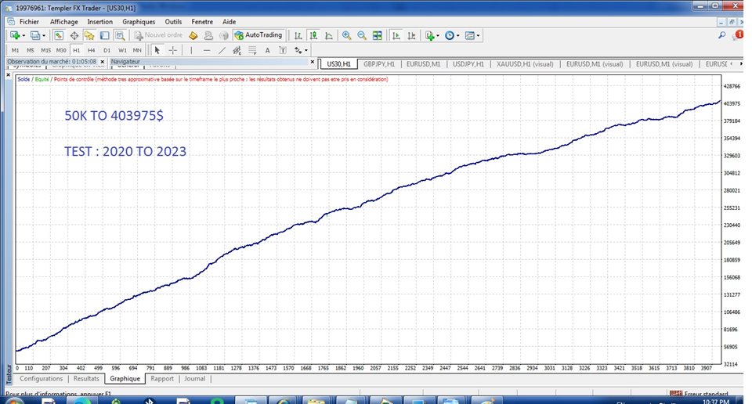Open the tester Rapport tab
The image size is (752, 404).
(162, 379)
